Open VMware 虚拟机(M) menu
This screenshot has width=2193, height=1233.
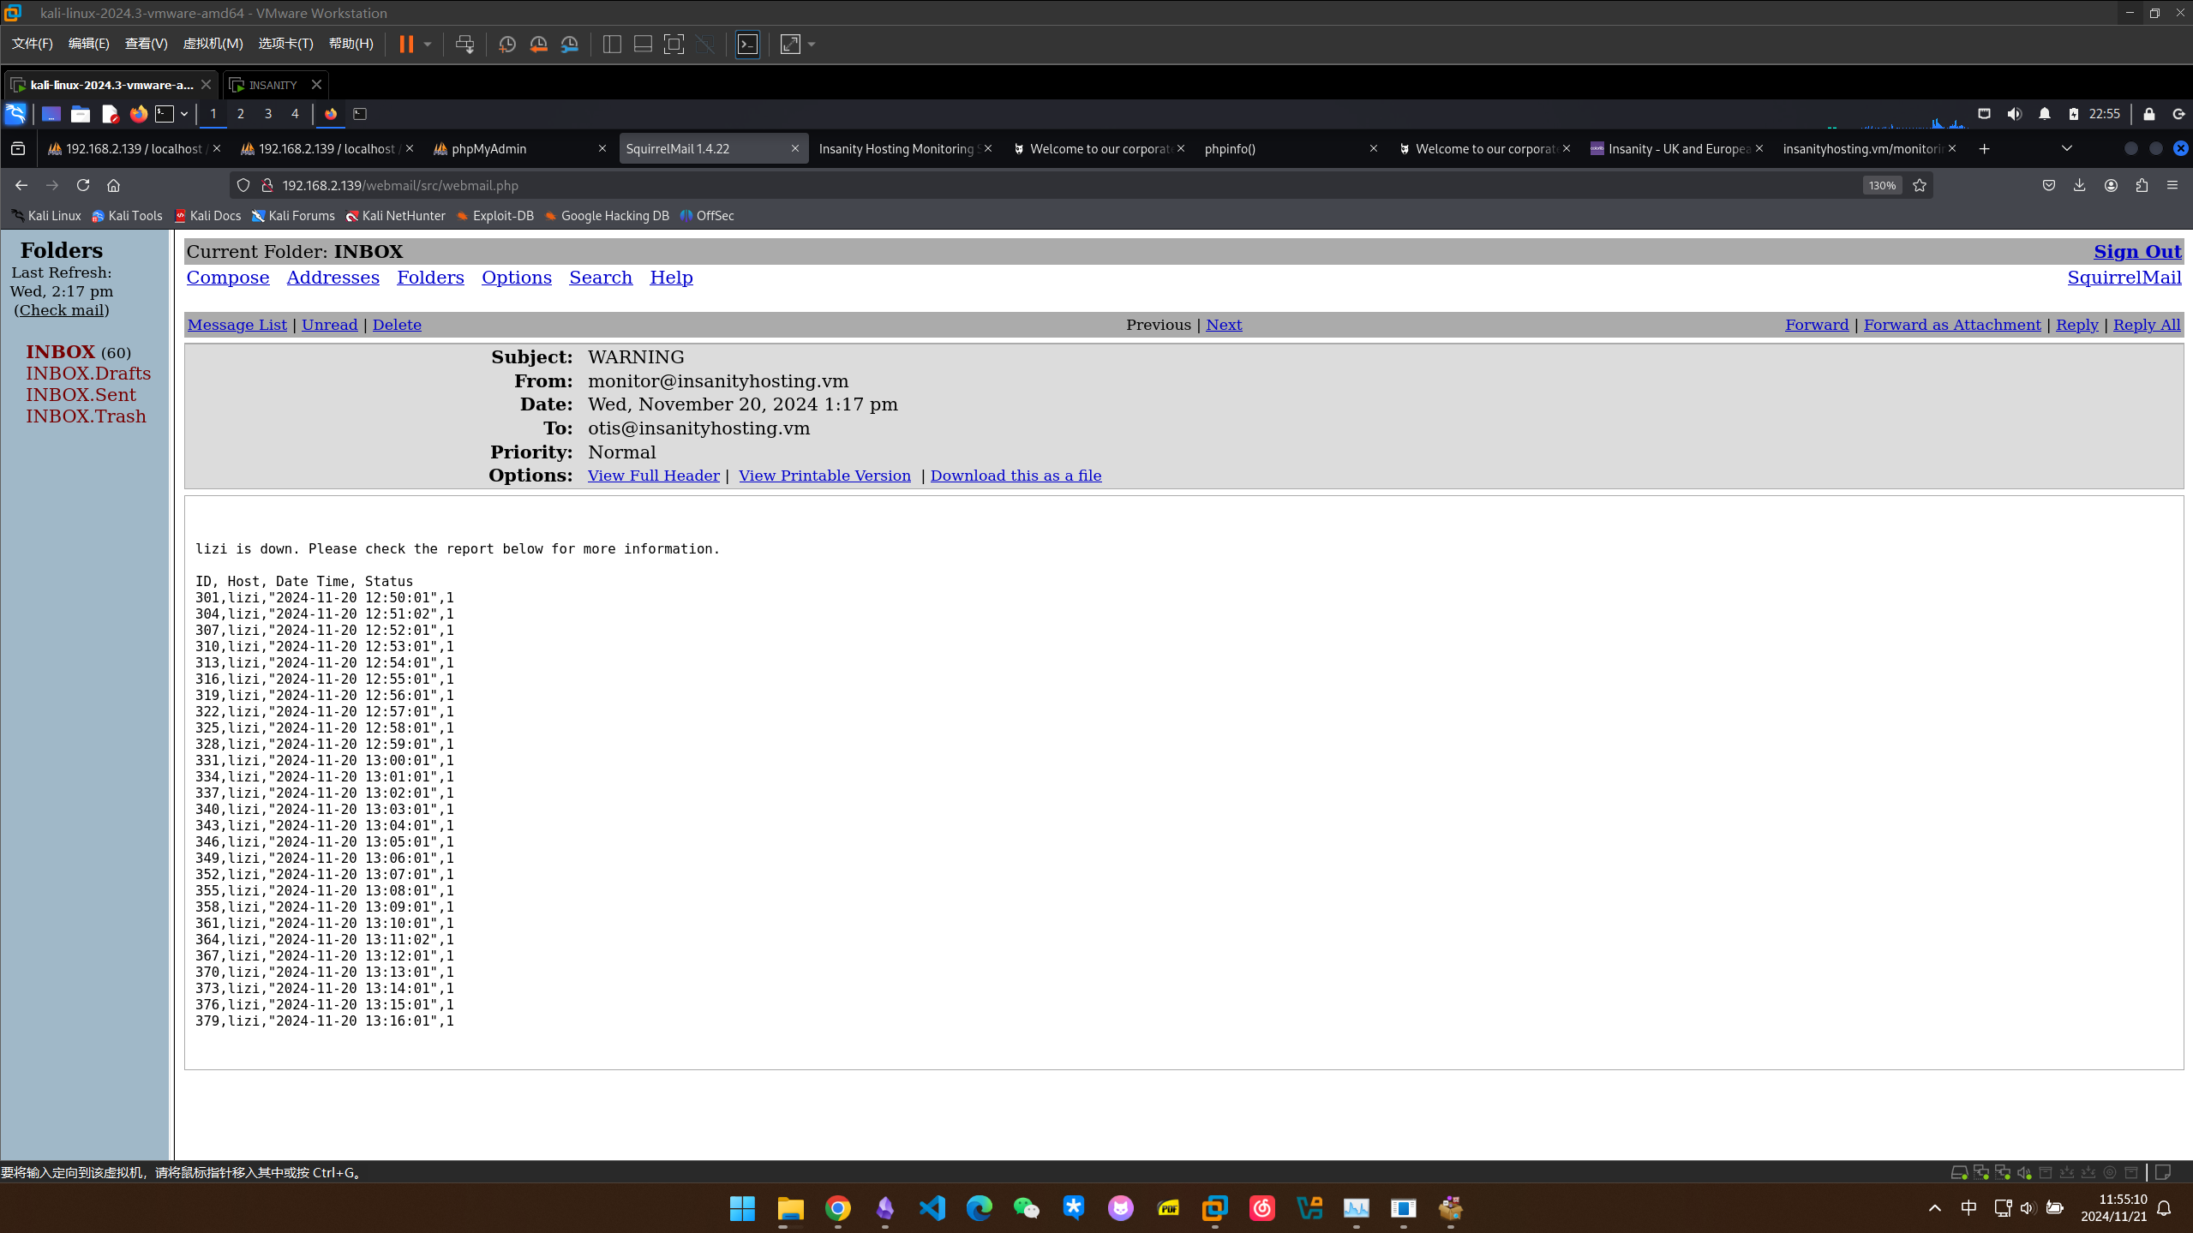click(213, 44)
